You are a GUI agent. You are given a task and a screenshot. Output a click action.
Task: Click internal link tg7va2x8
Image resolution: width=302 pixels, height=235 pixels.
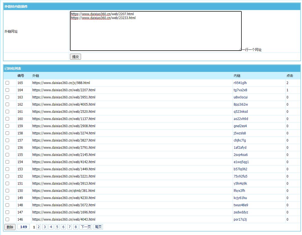click(x=240, y=90)
